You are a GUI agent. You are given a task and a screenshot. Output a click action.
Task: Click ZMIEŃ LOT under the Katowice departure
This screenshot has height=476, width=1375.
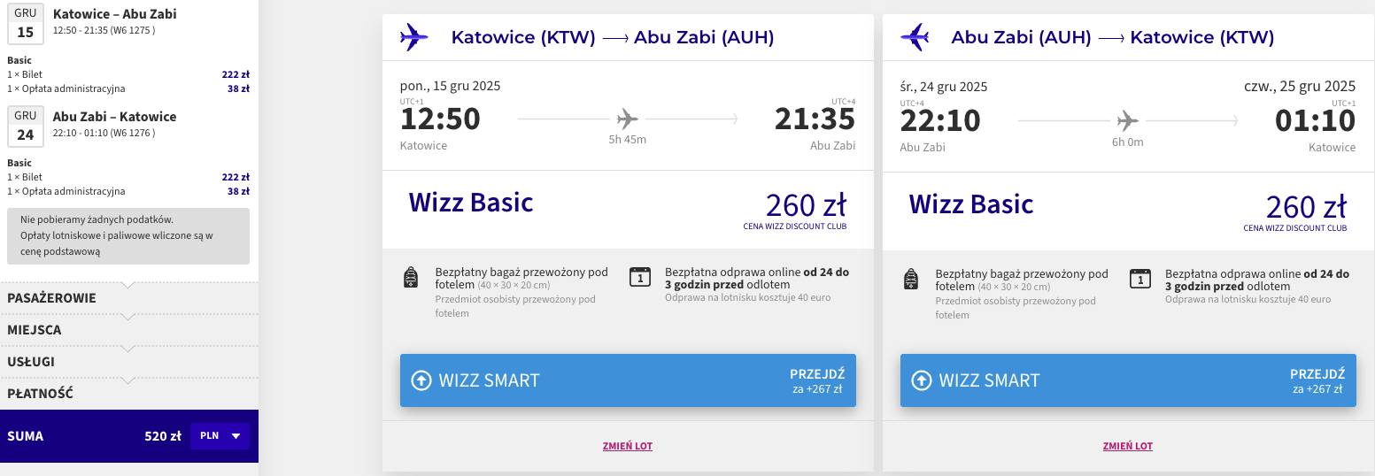(628, 446)
